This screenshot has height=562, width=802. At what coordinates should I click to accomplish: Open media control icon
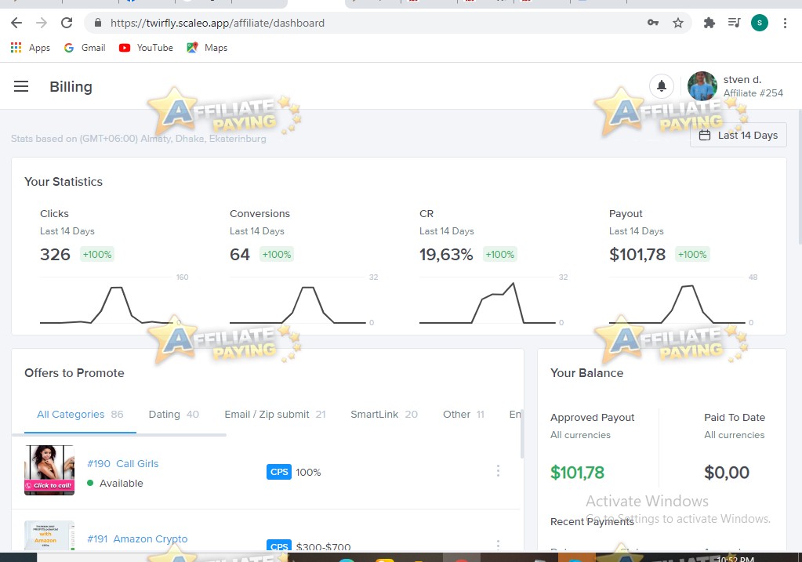click(734, 23)
